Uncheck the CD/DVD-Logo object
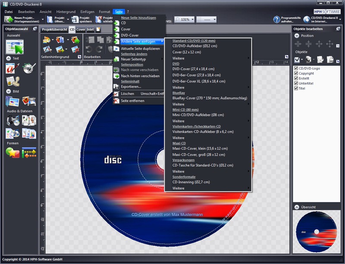Screen dimensions: 345x264 pyautogui.click(x=296, y=68)
